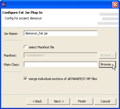The height and width of the screenshot is (109, 120).
Task: Click the gray striped wizard banner graphic
Action: (108, 19)
